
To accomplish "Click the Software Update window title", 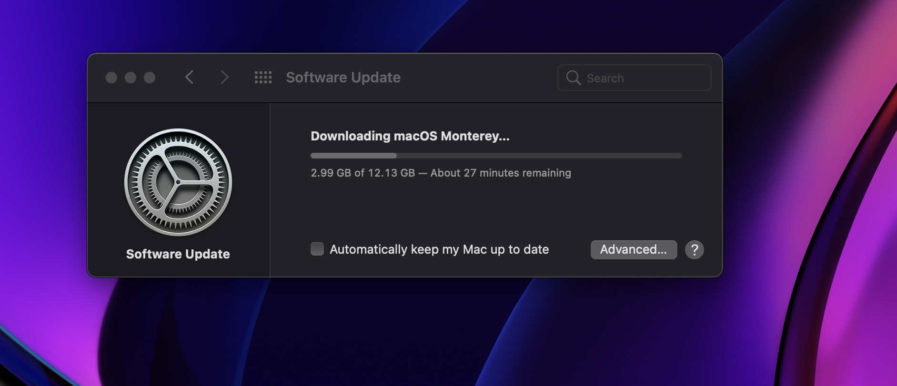I will pos(343,78).
